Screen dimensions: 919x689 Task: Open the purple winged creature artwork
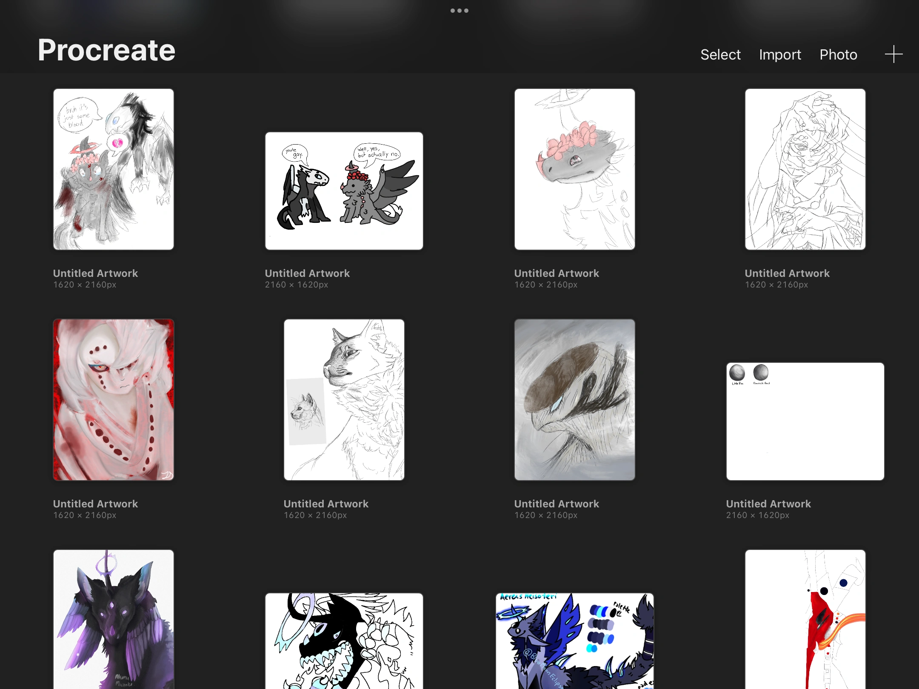(113, 621)
